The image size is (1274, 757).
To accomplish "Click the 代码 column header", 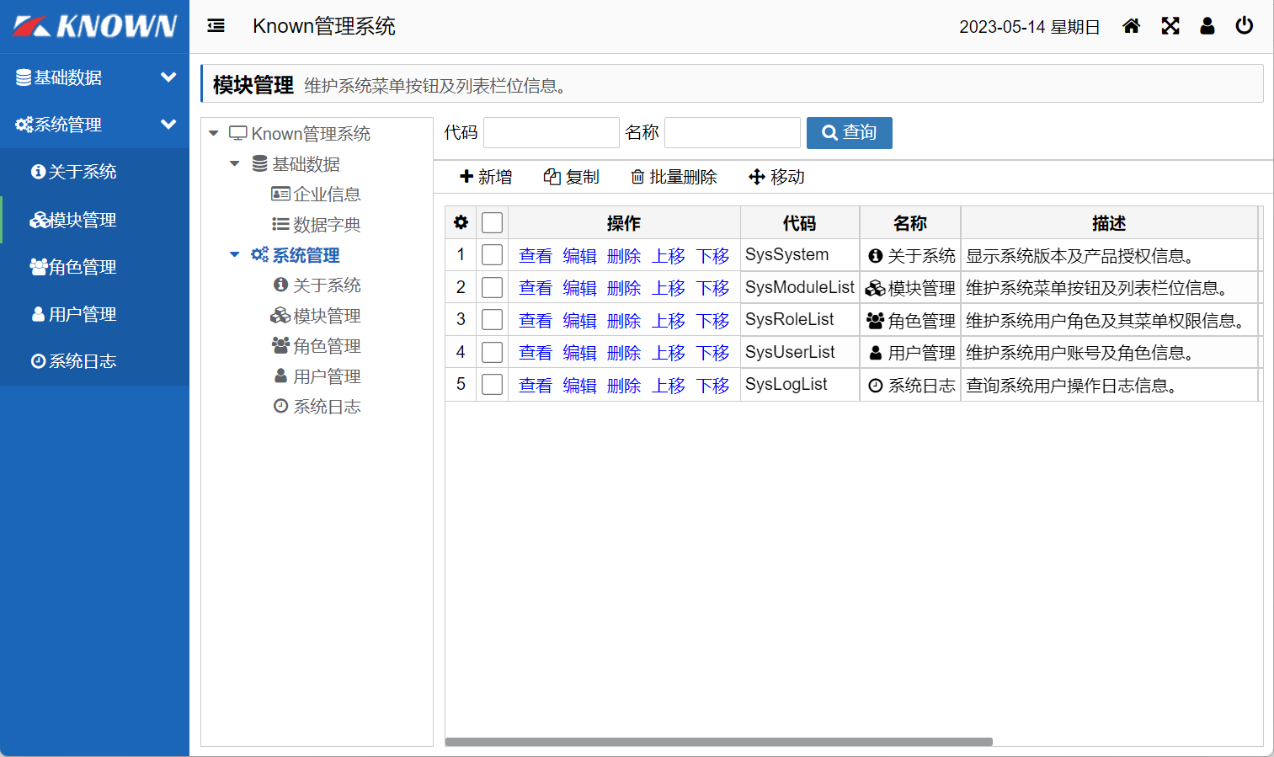I will click(x=799, y=223).
